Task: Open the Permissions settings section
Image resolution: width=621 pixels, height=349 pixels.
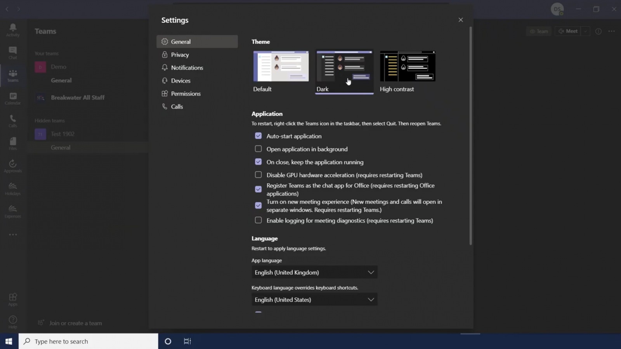Action: tap(186, 93)
